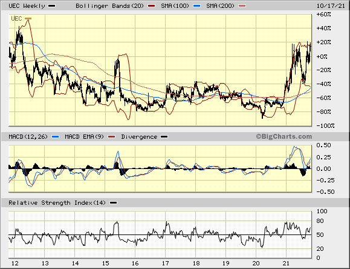Click the 'SMA(100)' legend label
350x269 pixels.
(175, 6)
